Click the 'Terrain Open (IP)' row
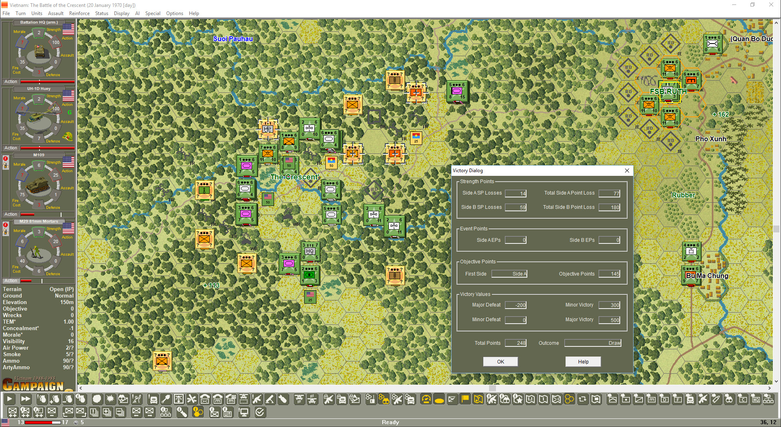This screenshot has height=427, width=781. point(38,289)
